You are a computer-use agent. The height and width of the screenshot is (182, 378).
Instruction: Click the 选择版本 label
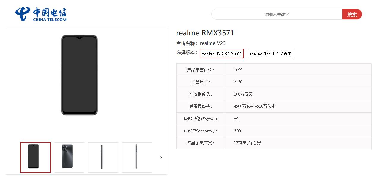(187, 52)
